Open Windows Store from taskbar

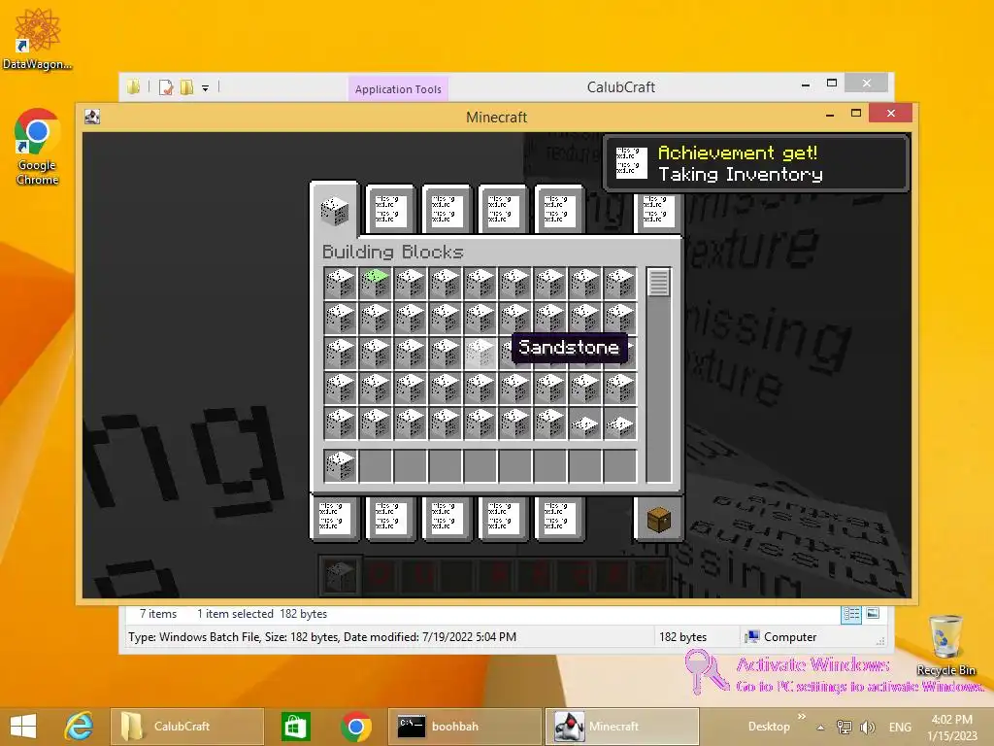(295, 727)
